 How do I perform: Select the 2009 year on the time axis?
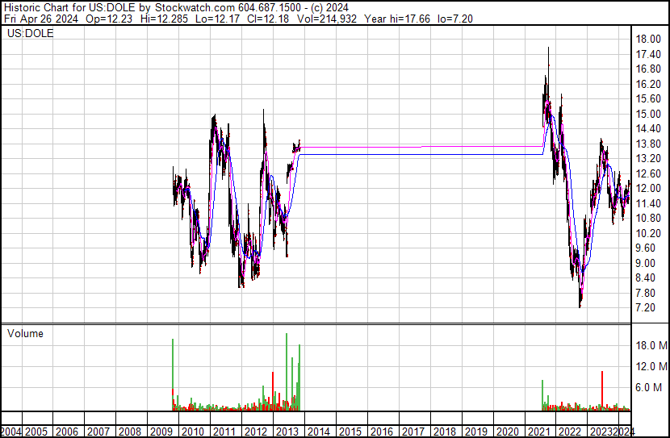(161, 432)
